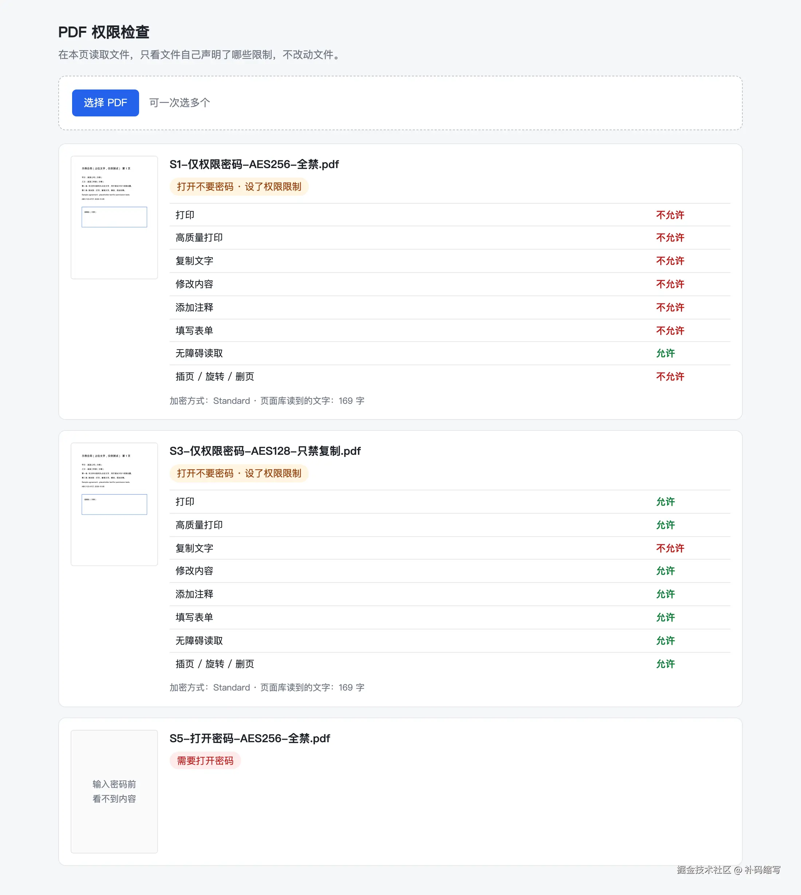The height and width of the screenshot is (895, 801).
Task: Select 填写表单 row in the S1 card
Action: pos(450,331)
